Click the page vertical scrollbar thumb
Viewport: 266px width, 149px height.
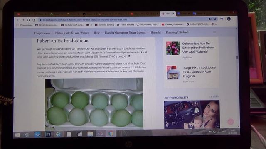237,58
